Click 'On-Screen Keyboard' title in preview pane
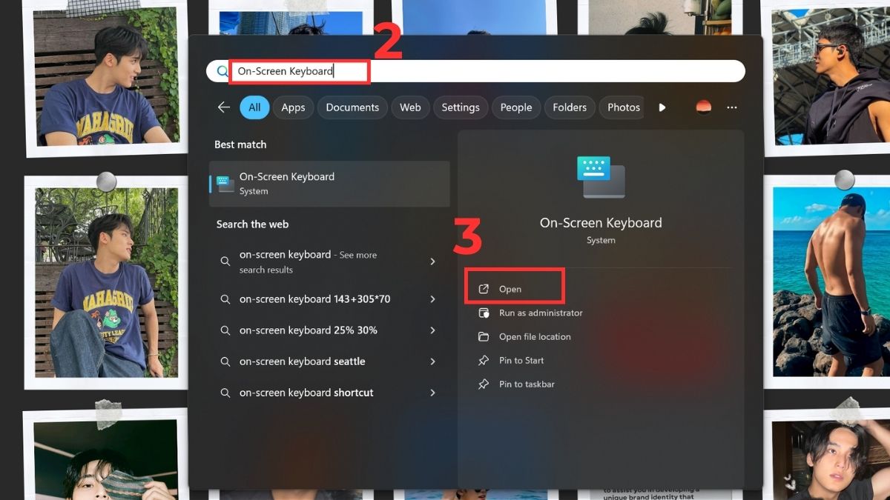 (601, 223)
